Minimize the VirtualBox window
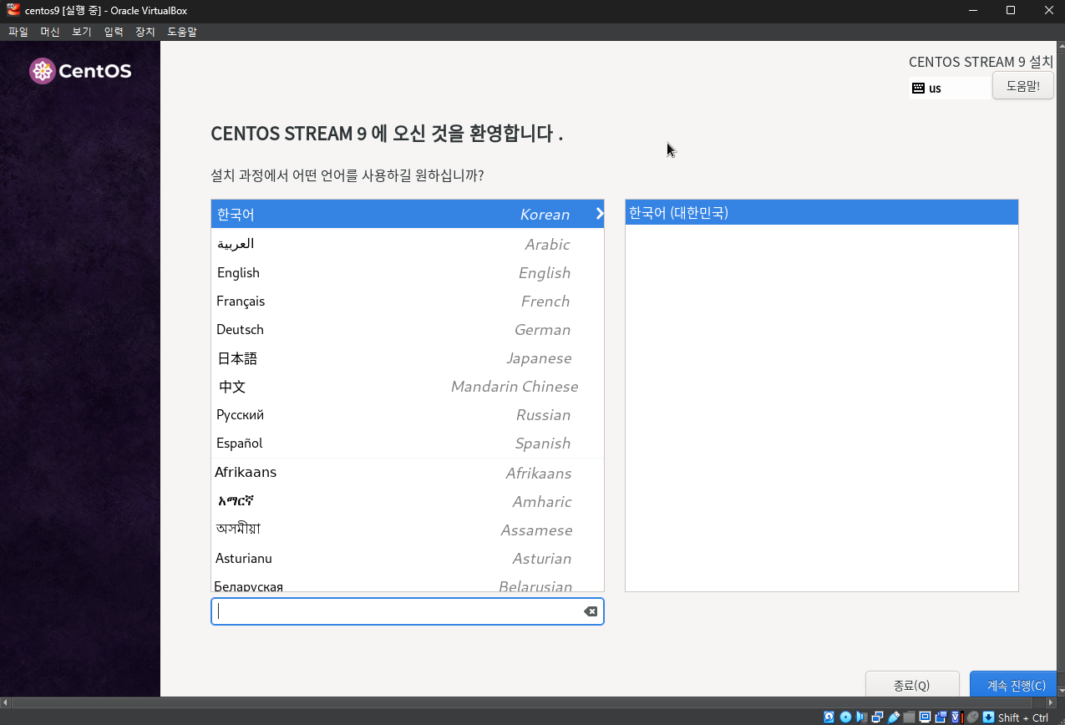Viewport: 1065px width, 725px height. (x=972, y=10)
